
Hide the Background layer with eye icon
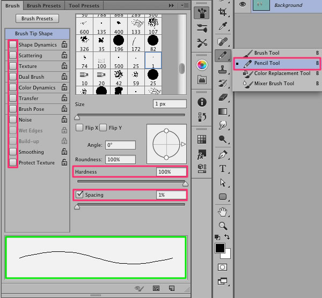243,4
